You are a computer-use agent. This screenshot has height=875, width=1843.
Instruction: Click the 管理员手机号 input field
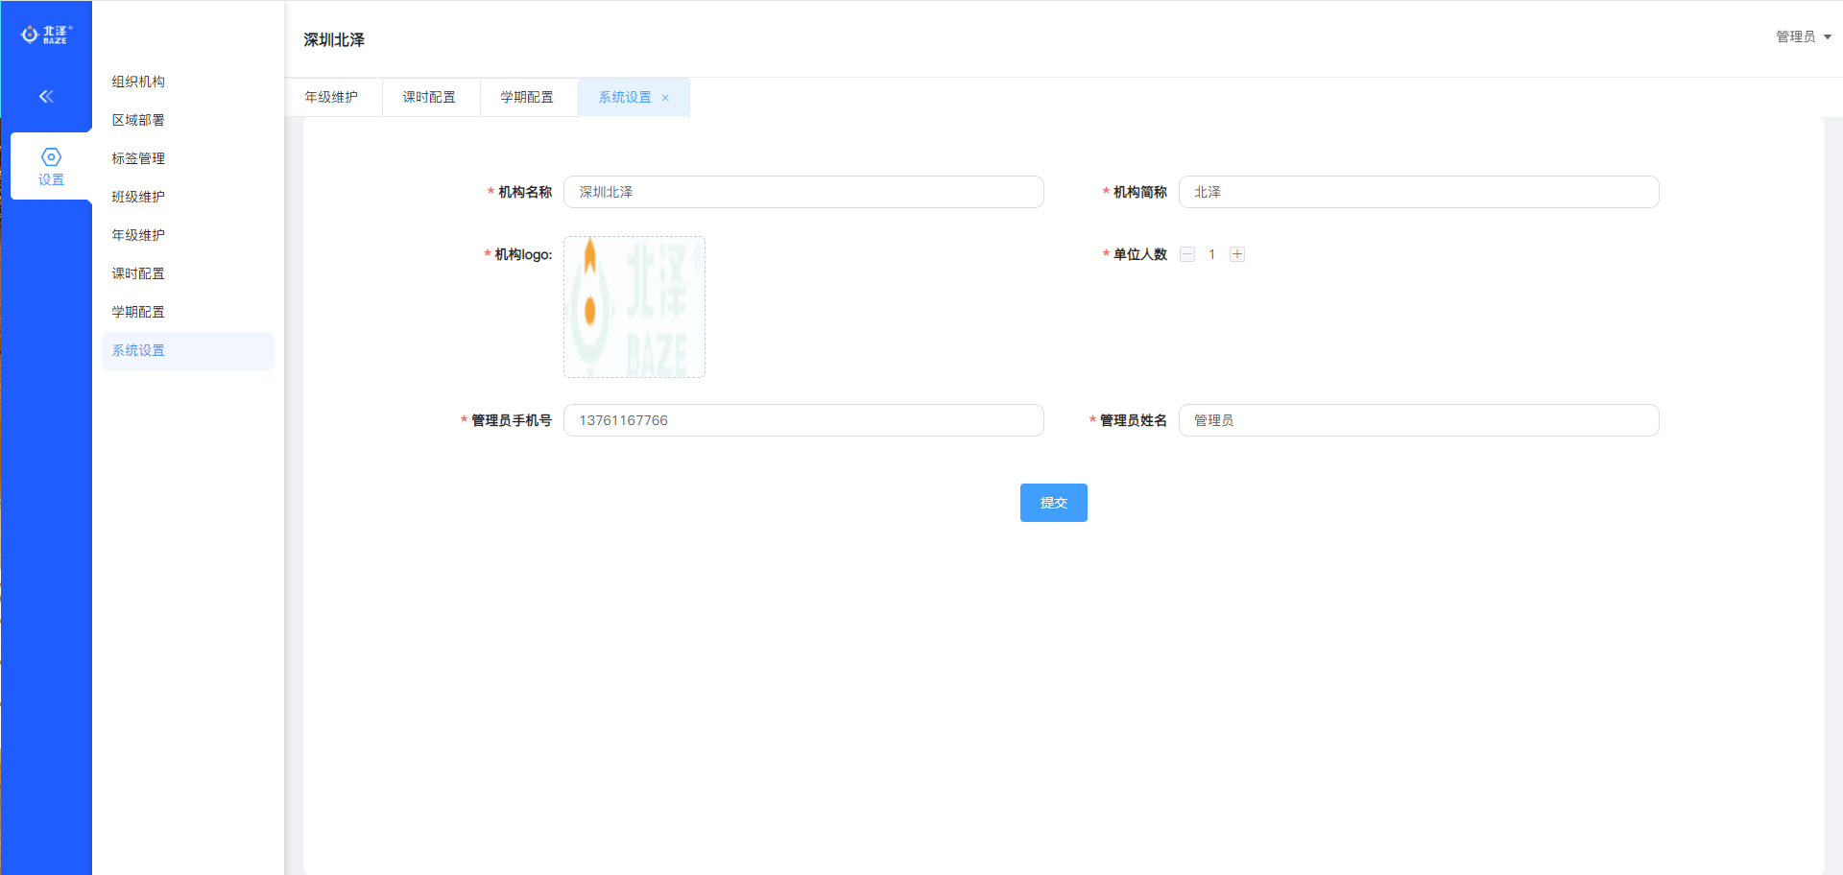click(803, 420)
